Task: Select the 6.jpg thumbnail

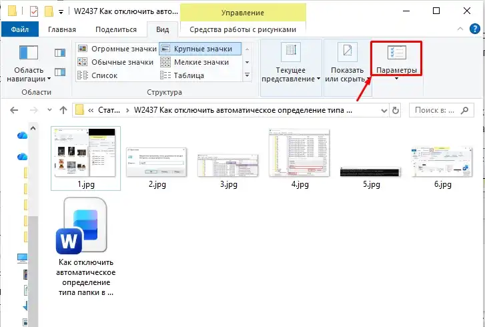Action: [442, 161]
